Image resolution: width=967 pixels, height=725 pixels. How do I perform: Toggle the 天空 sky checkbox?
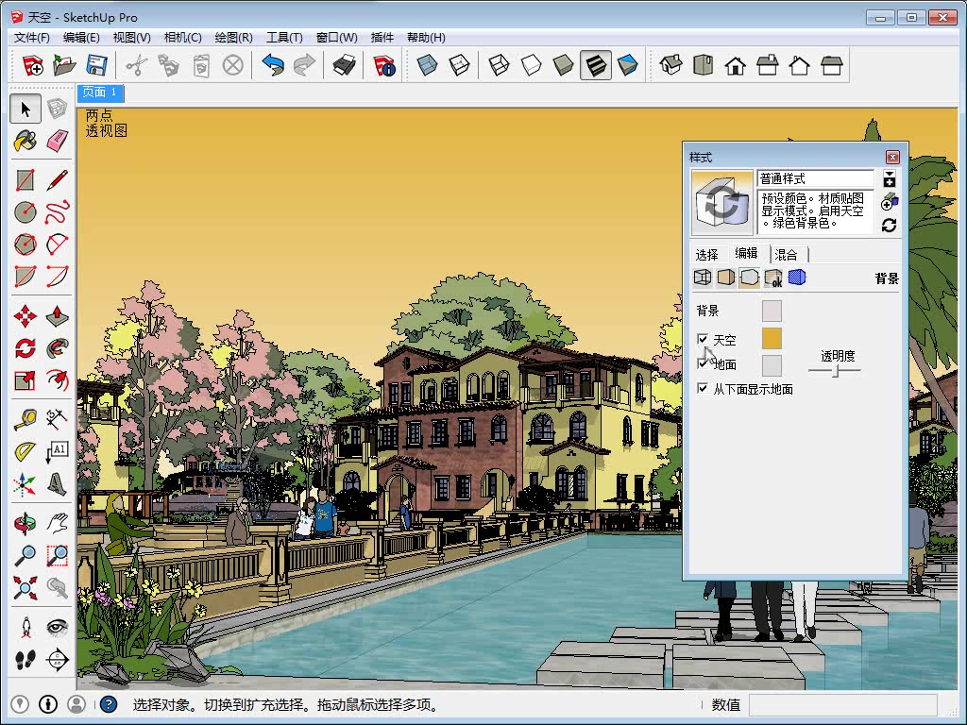(703, 339)
